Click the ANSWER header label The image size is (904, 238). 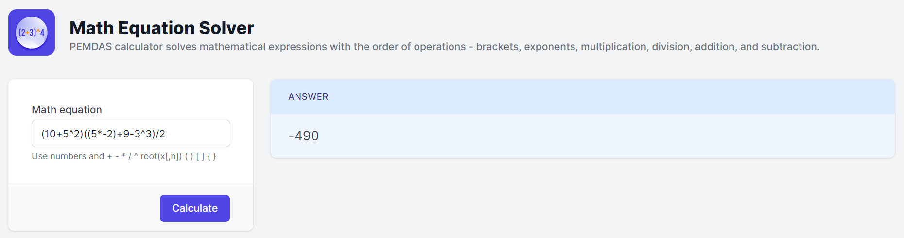[308, 97]
